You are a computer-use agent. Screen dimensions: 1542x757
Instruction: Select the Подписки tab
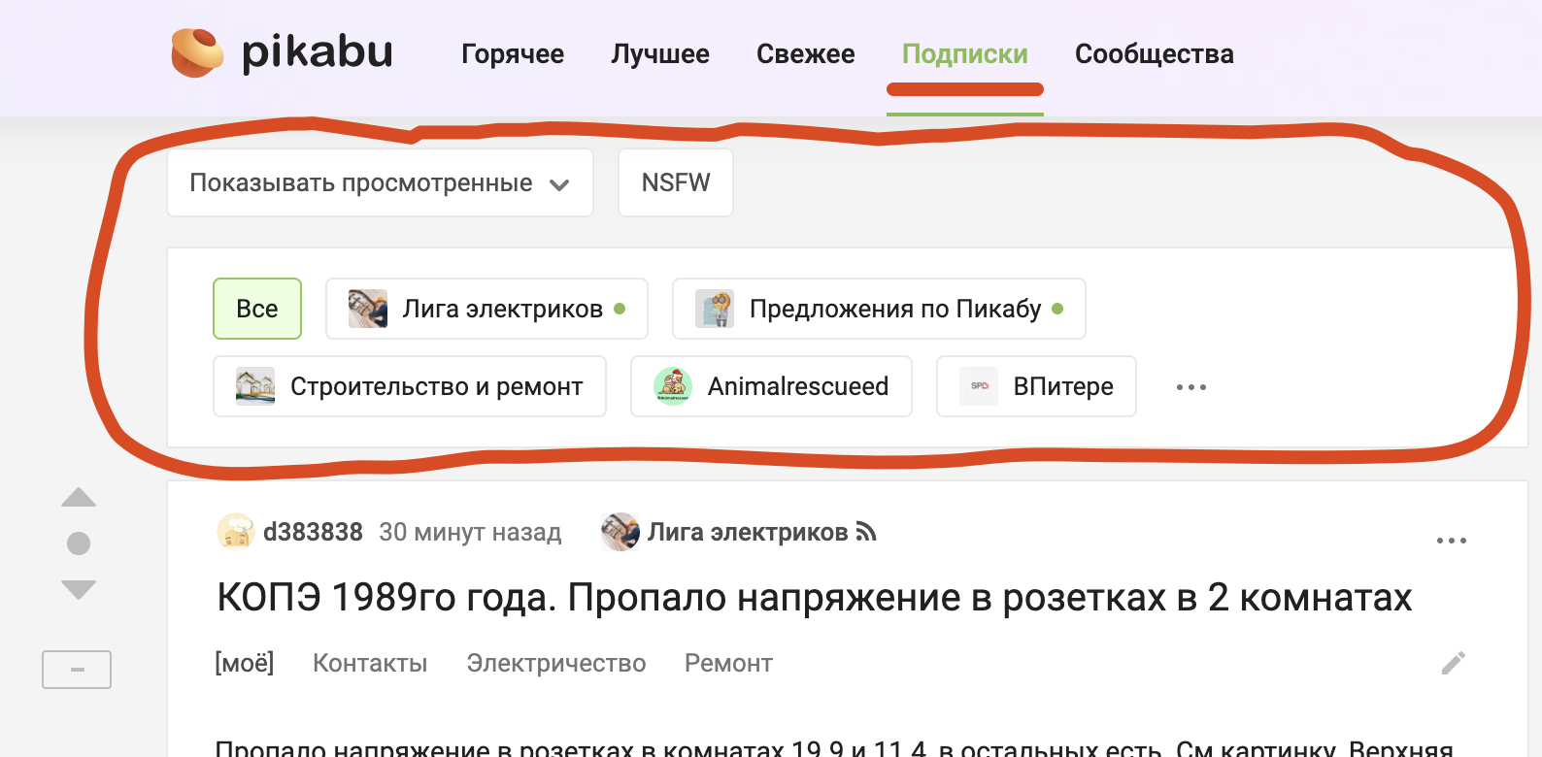pyautogui.click(x=965, y=54)
